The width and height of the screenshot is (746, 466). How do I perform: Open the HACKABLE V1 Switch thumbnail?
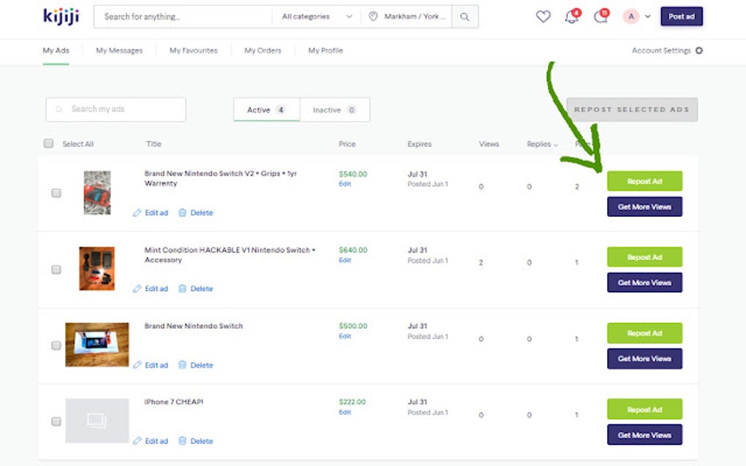(97, 268)
